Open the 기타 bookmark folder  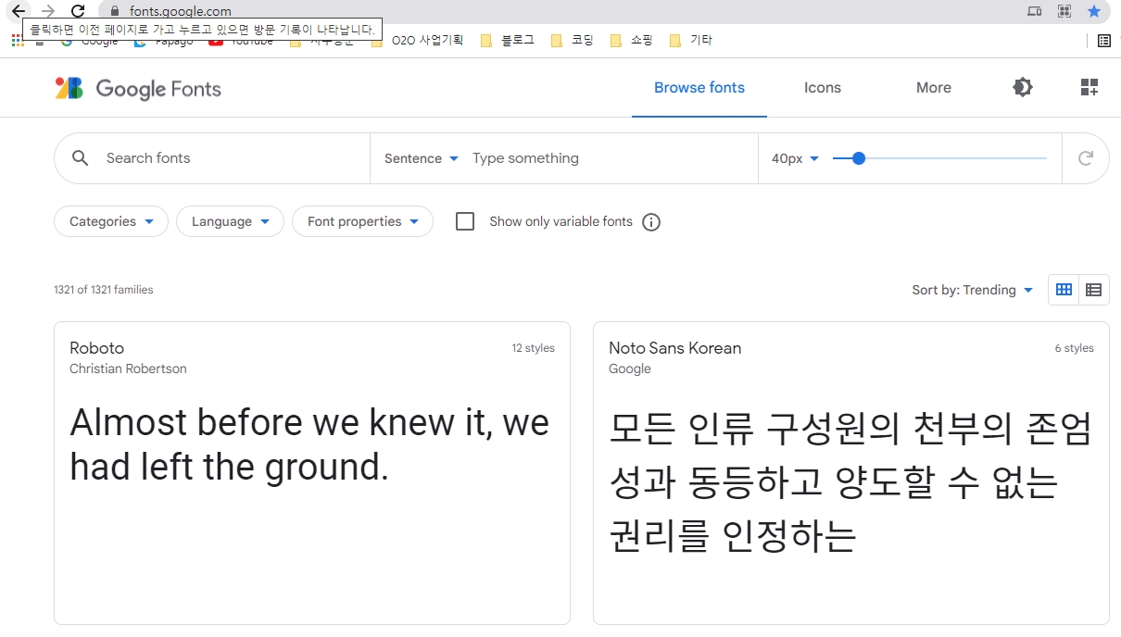click(690, 40)
